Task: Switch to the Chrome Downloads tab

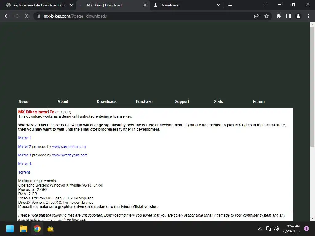Action: coord(187,5)
